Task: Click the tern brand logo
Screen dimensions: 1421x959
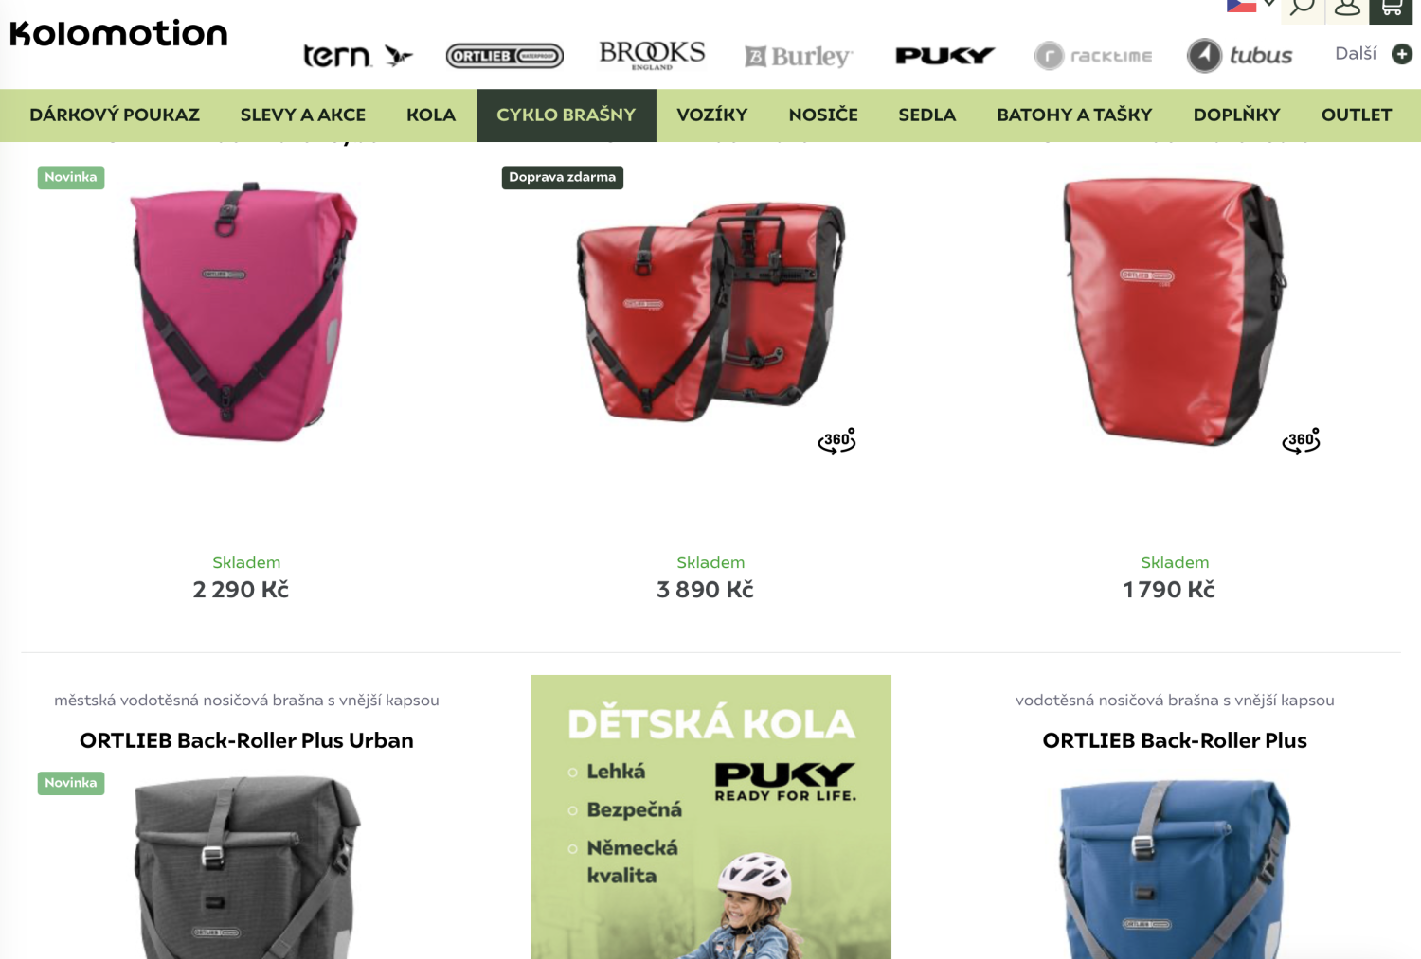Action: coord(358,56)
